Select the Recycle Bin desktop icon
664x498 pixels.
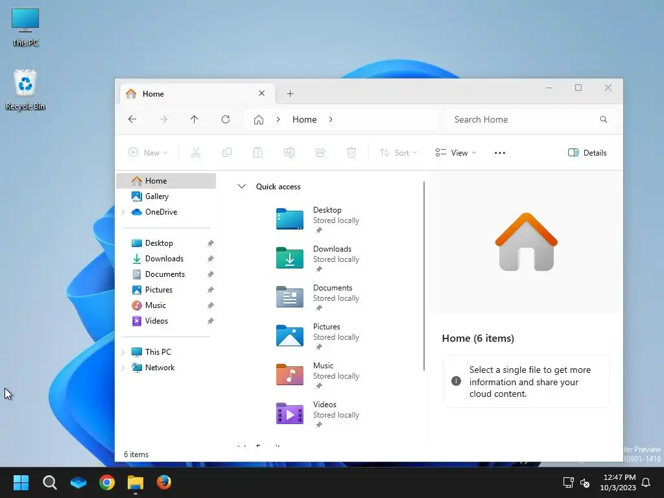click(25, 89)
